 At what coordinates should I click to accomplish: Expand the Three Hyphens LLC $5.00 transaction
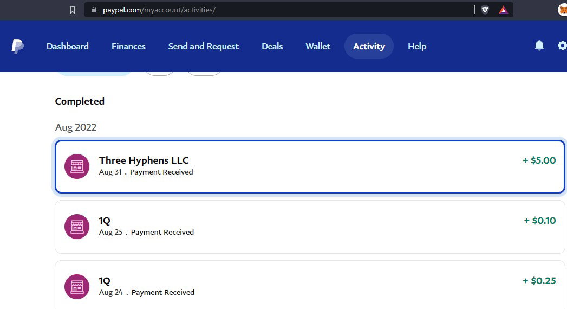(310, 166)
